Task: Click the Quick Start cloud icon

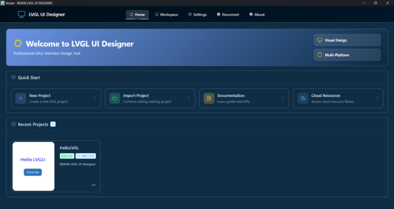Action: coord(14,77)
